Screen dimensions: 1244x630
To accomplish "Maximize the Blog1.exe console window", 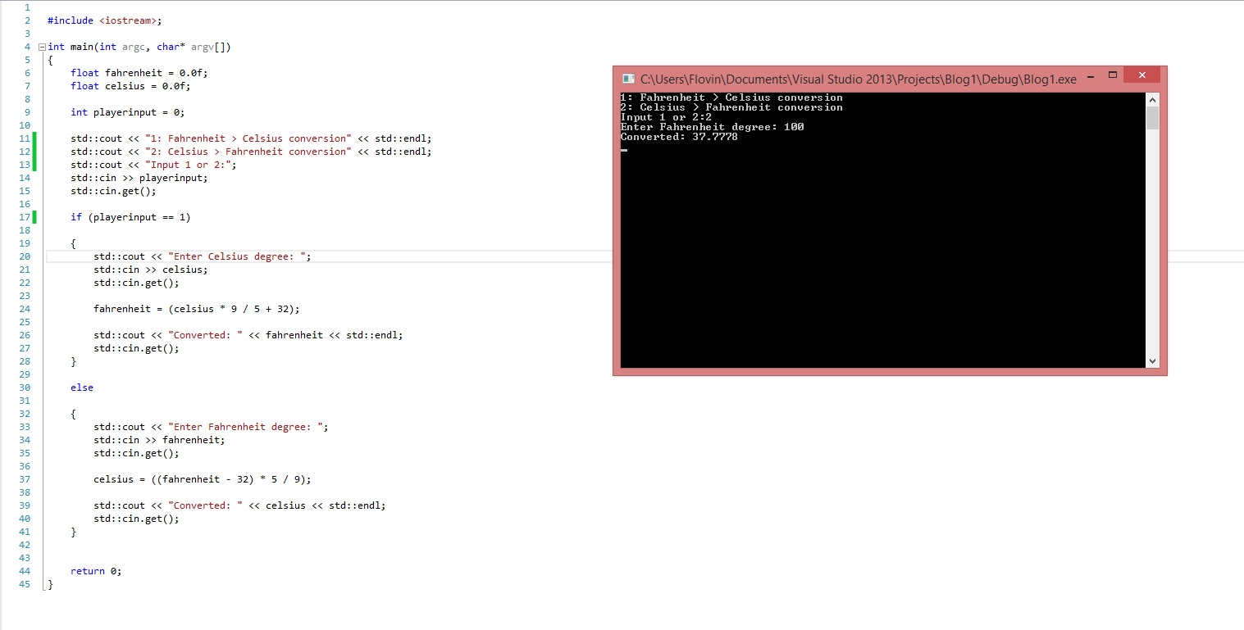I will coord(1113,75).
